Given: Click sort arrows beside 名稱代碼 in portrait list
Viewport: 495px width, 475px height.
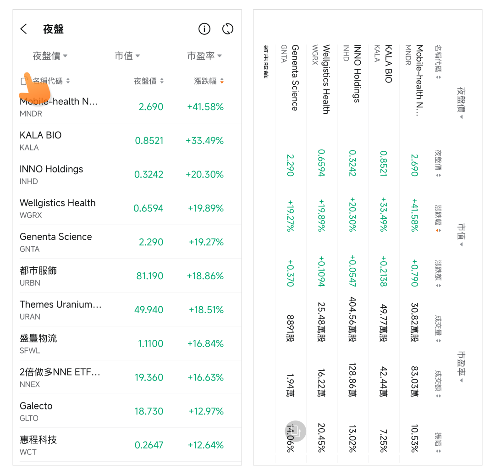Looking at the screenshot, I should point(68,81).
